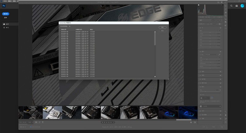246x133 pixels.
Task: Toggle shadow clipping warning on histogram
Action: (199, 5)
